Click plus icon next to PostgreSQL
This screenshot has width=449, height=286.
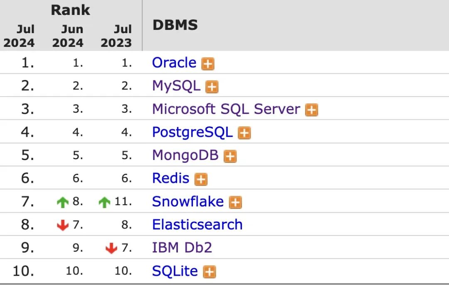[244, 133]
